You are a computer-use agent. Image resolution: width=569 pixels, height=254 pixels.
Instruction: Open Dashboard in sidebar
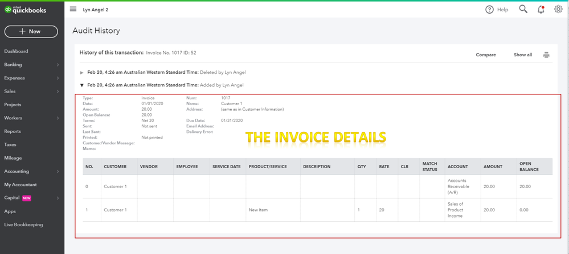(17, 51)
